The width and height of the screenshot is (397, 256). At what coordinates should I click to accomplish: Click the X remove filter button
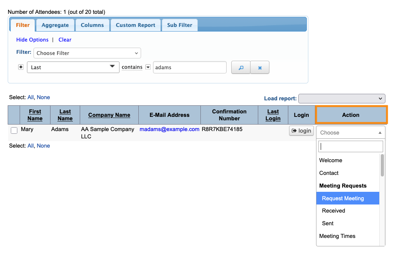(260, 67)
